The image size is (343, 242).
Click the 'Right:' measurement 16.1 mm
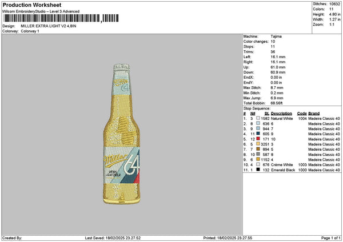coord(278,62)
